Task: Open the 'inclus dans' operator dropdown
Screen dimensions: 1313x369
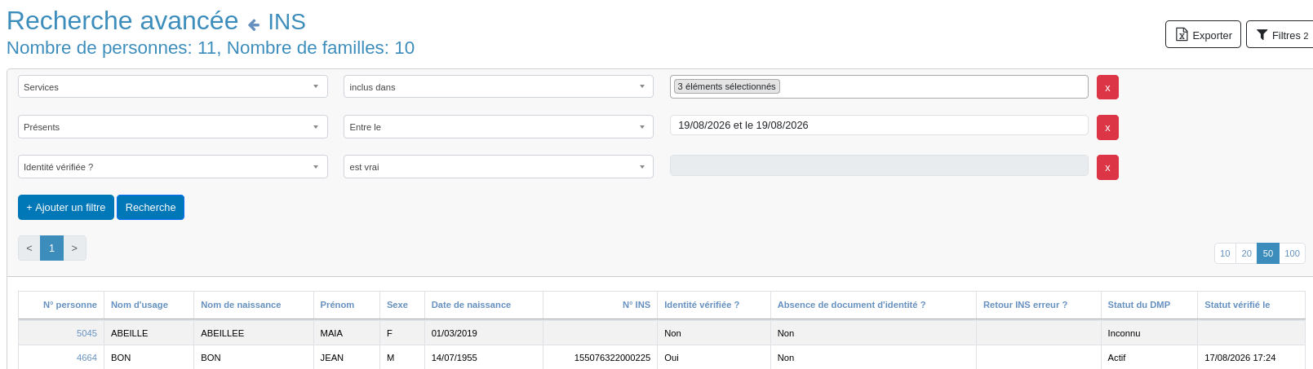Action: tap(499, 86)
